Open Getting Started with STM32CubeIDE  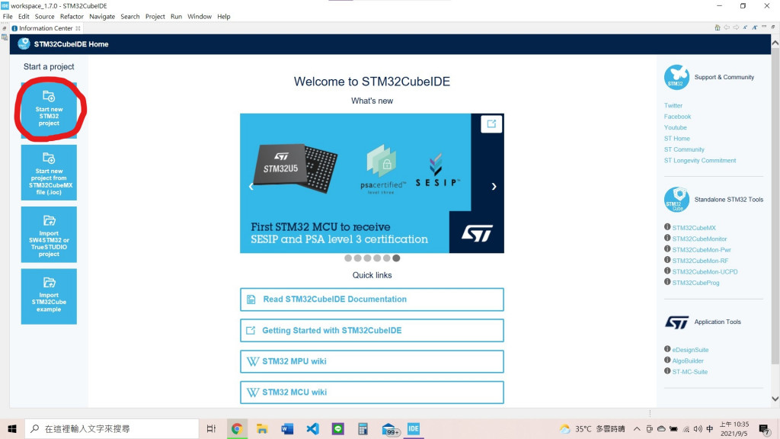(372, 331)
